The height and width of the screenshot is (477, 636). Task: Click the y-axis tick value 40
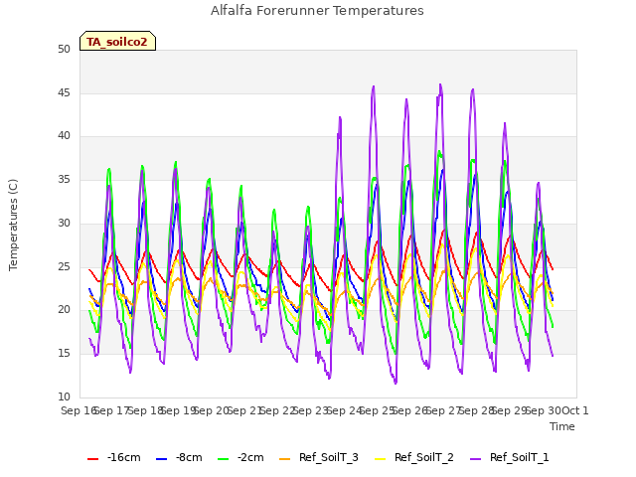64,136
